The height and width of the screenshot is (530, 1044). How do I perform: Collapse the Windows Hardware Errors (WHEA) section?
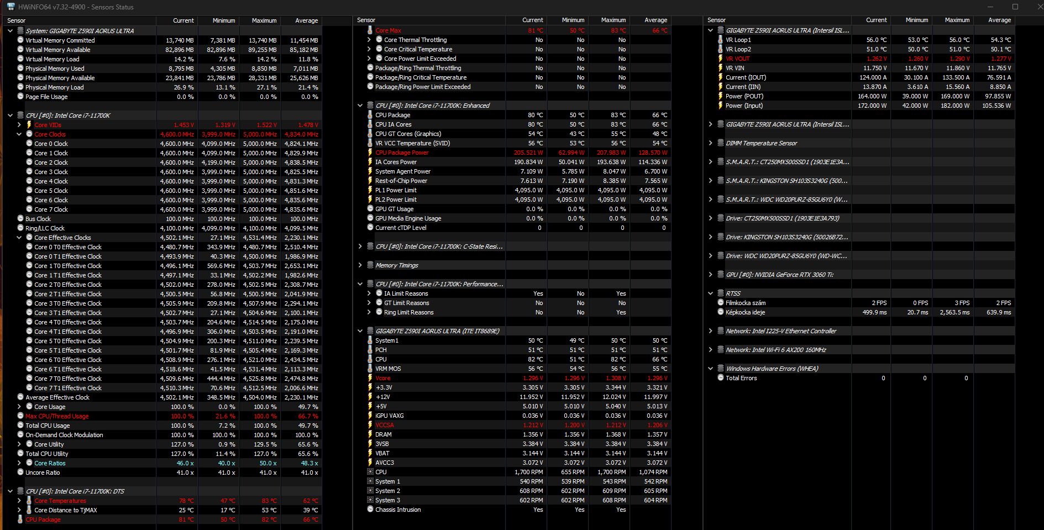click(710, 369)
